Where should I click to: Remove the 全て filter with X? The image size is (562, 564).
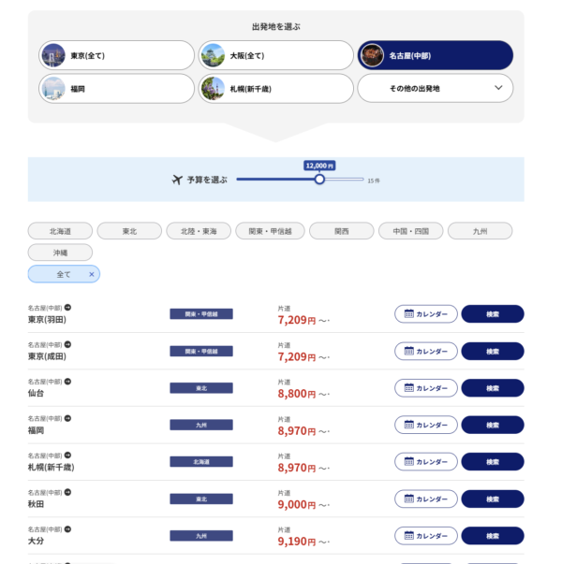point(92,274)
